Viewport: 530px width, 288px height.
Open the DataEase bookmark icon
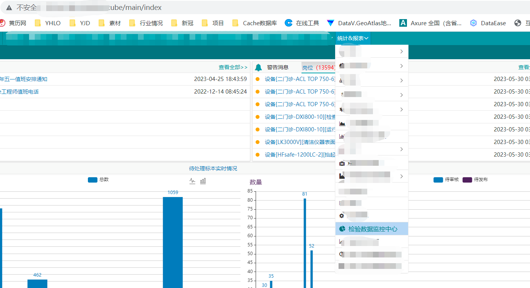pos(473,23)
